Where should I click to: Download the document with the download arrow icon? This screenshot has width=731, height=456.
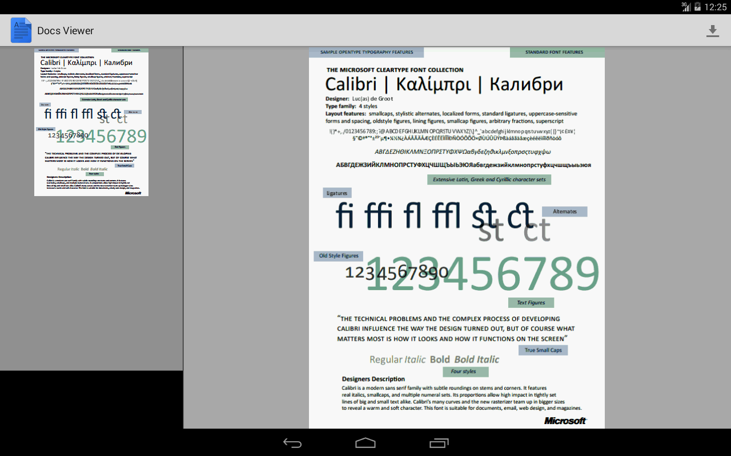pyautogui.click(x=712, y=31)
